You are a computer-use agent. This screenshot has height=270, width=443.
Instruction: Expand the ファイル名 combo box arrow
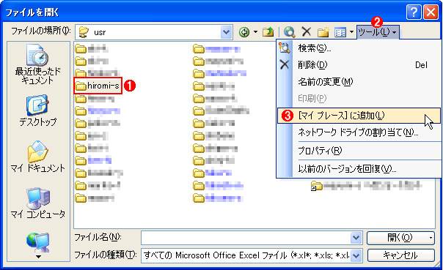(356, 238)
